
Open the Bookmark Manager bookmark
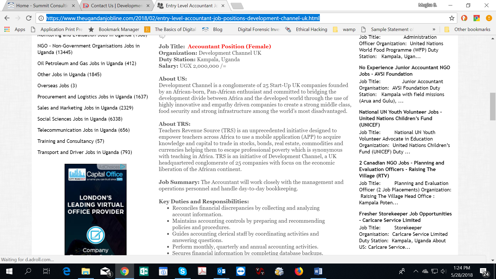point(114,29)
